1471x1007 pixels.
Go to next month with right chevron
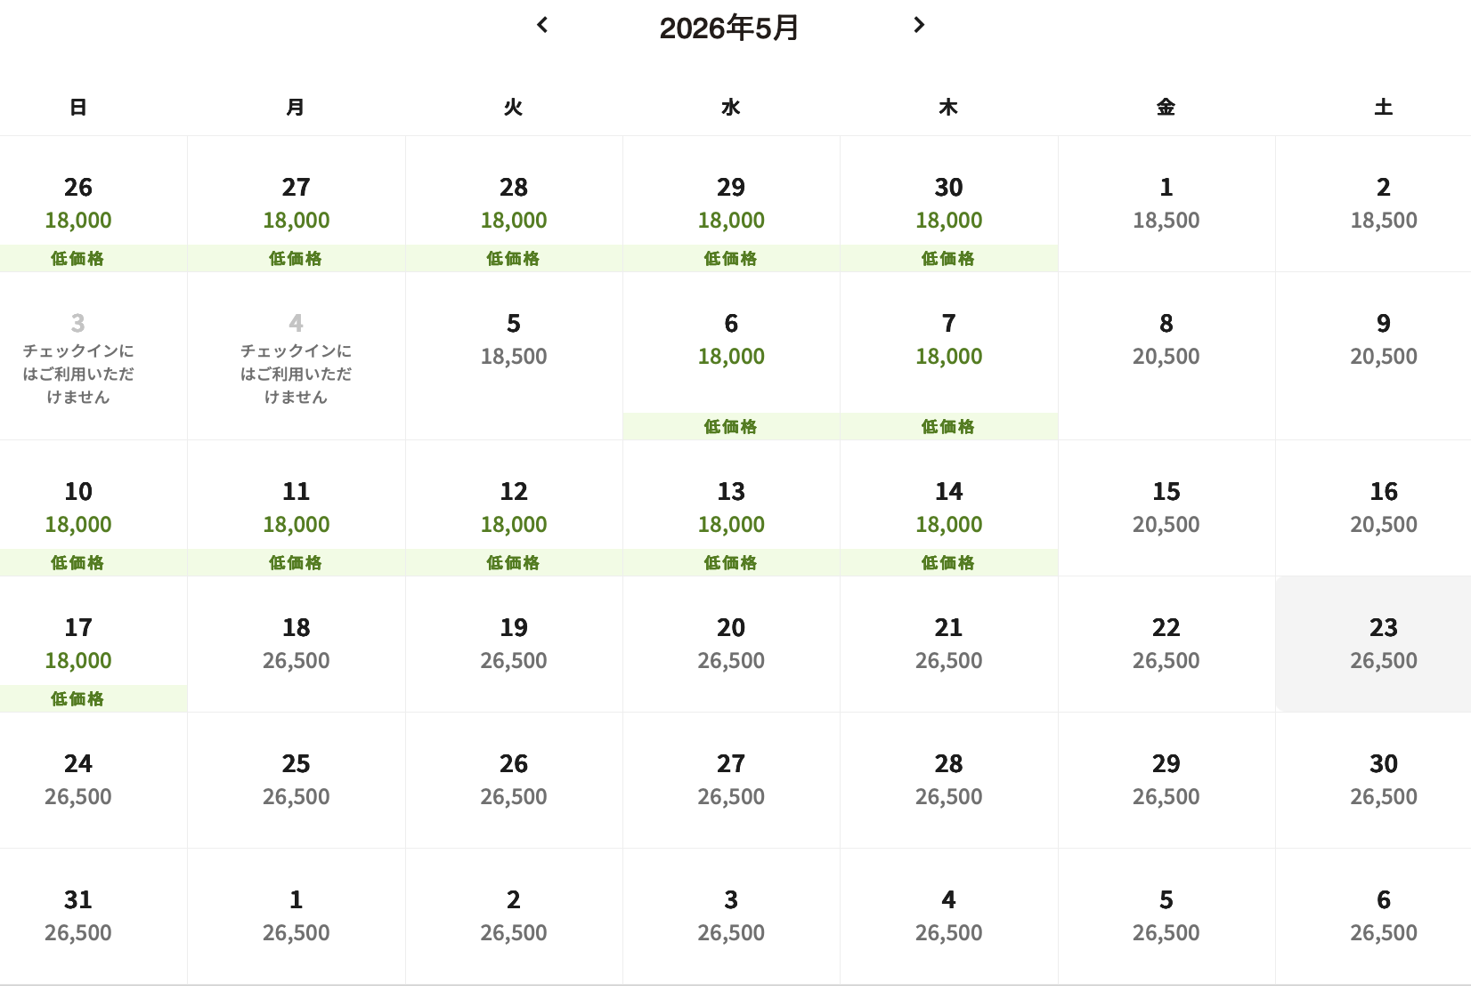[919, 25]
